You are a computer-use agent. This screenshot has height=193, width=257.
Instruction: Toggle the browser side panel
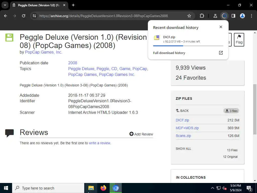click(233, 16)
